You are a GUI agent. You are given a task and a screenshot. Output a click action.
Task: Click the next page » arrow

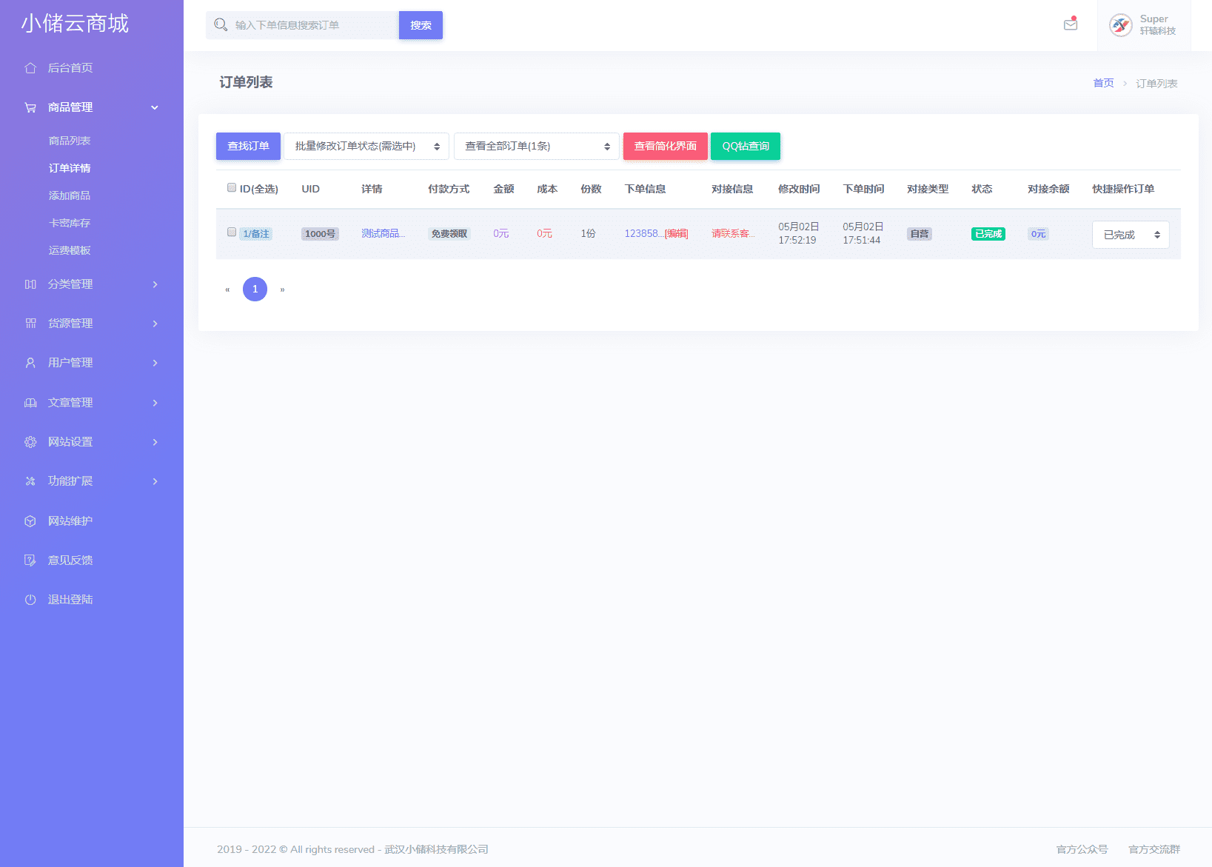click(x=282, y=289)
